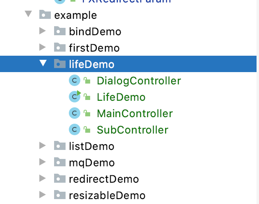Expand the firstDemo package
This screenshot has height=204, width=259.
point(43,48)
